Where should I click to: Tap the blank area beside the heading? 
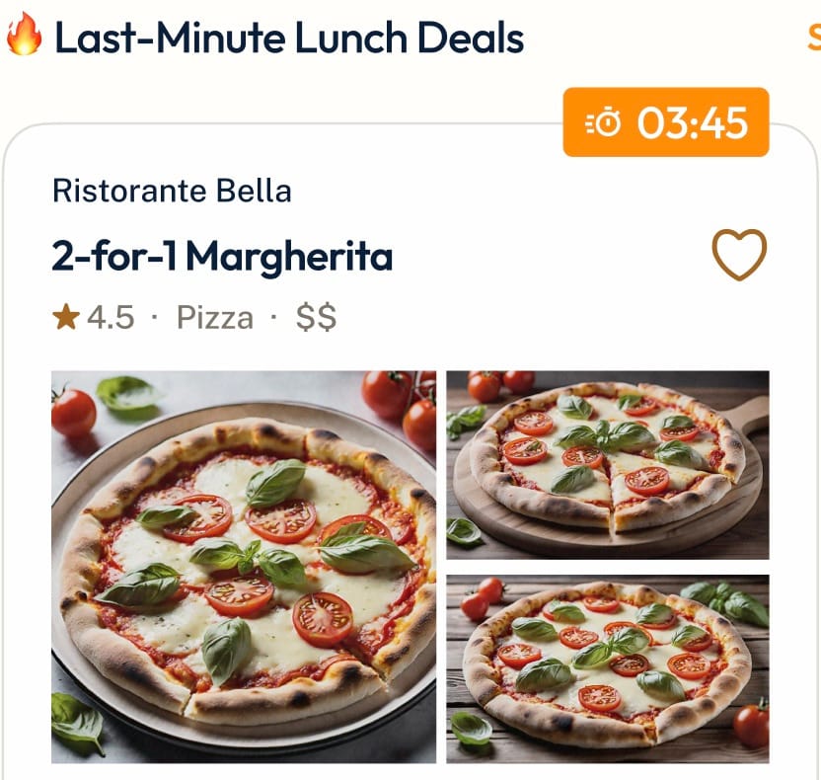pos(661,39)
